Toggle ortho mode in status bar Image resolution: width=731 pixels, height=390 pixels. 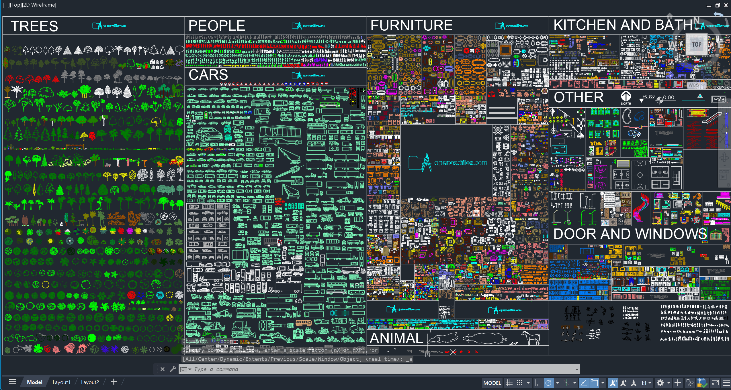538,383
